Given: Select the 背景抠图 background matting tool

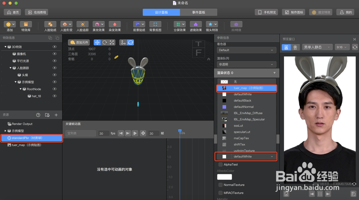Looking at the screenshot, I should click(x=155, y=24).
